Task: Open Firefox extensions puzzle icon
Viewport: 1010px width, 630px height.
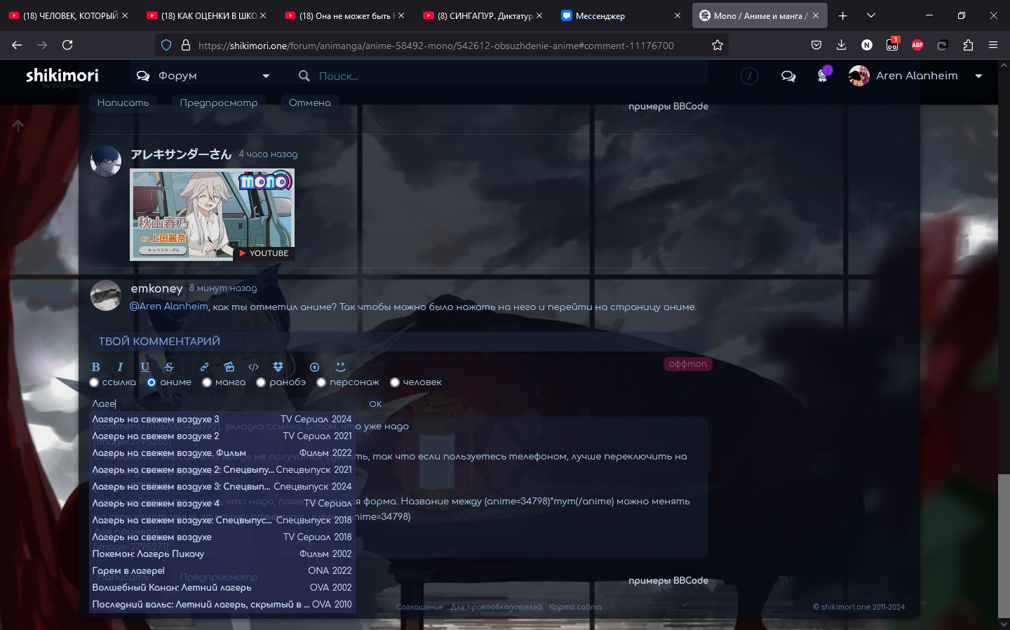Action: (x=968, y=45)
